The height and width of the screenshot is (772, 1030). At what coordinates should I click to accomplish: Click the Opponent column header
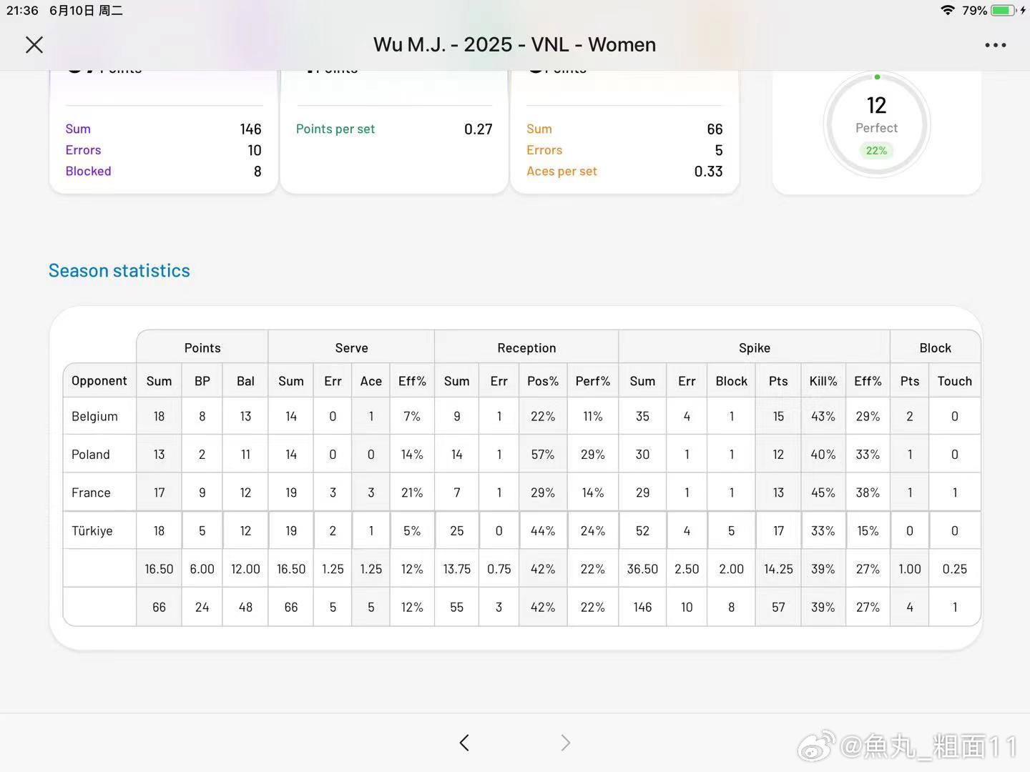coord(99,381)
